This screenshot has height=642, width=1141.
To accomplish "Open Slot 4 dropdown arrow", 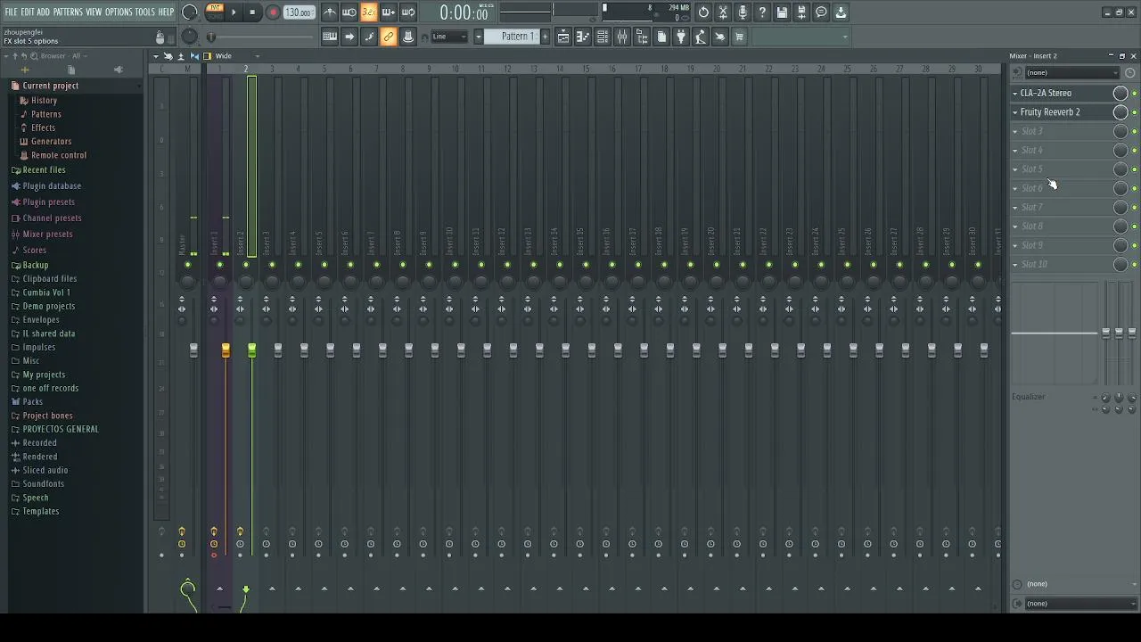I will click(x=1014, y=151).
